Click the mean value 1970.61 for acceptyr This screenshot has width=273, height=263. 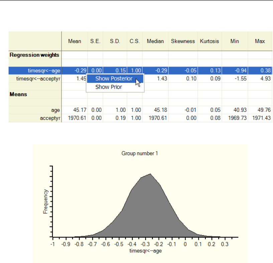click(x=77, y=118)
